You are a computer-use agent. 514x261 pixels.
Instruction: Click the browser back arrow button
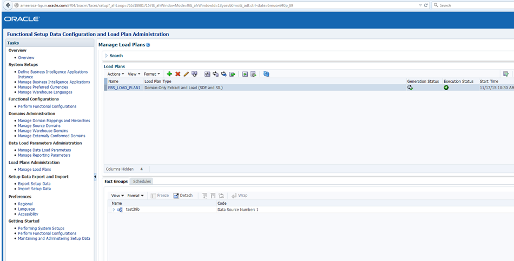click(x=8, y=5)
